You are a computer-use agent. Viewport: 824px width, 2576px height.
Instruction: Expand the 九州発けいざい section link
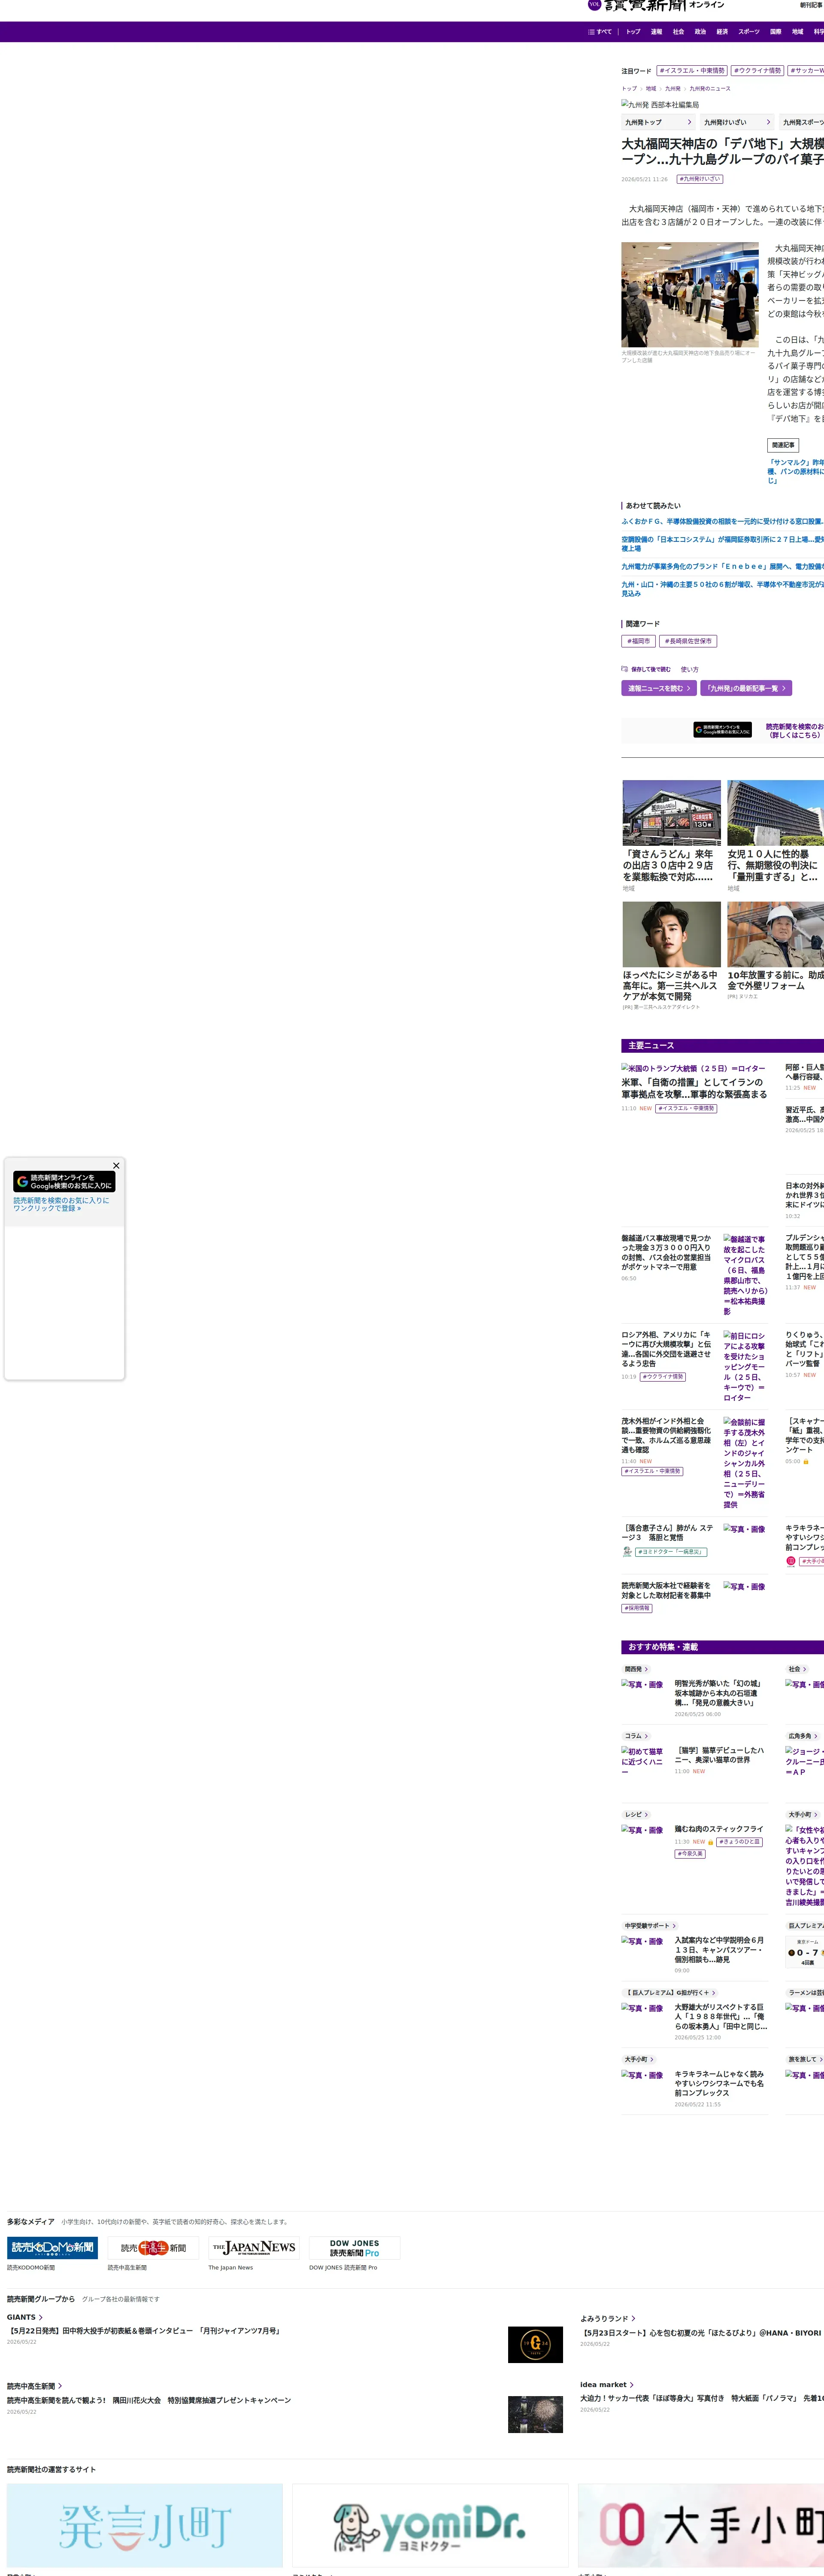737,122
